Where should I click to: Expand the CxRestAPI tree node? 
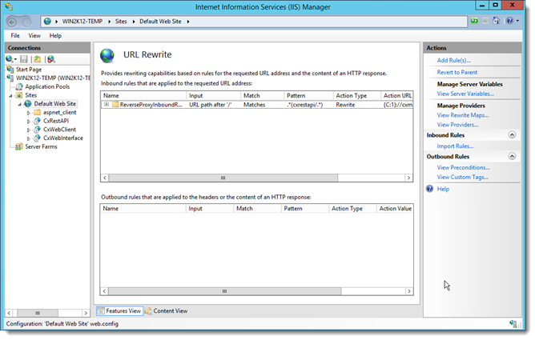click(x=29, y=122)
